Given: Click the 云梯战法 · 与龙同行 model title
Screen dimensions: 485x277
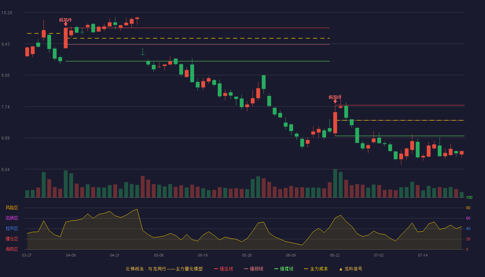Looking at the screenshot, I should pos(146,269).
